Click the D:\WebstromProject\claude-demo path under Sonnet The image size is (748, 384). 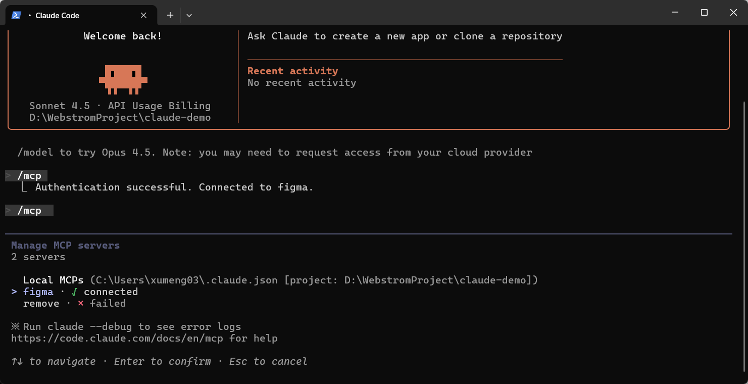(x=120, y=118)
